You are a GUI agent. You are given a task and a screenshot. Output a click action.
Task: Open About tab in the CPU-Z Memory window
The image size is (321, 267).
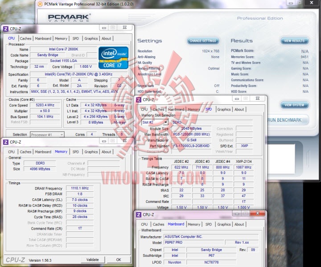106,152
